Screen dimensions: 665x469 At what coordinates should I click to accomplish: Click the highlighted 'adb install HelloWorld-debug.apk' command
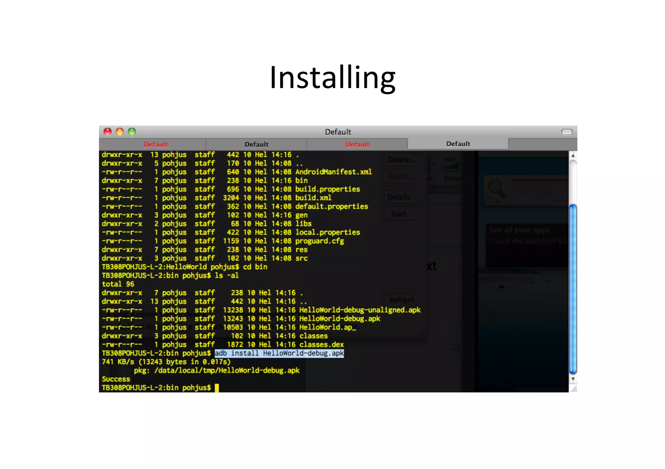[x=279, y=353]
